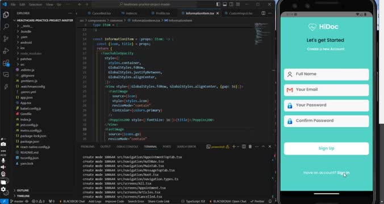Click the HiDoc heart logo
The image size is (384, 204).
point(312,27)
